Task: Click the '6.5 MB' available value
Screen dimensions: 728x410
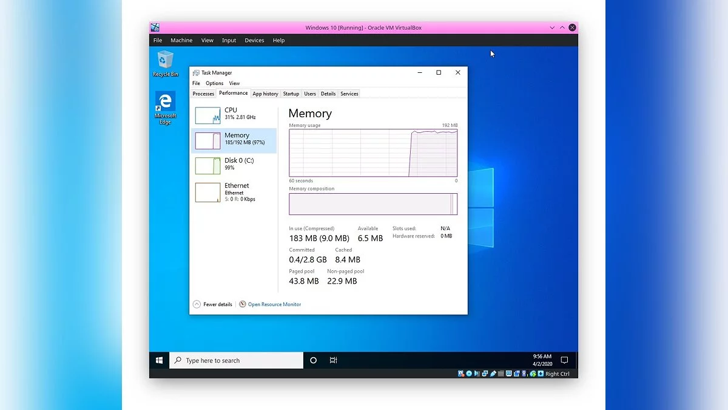Action: point(370,239)
